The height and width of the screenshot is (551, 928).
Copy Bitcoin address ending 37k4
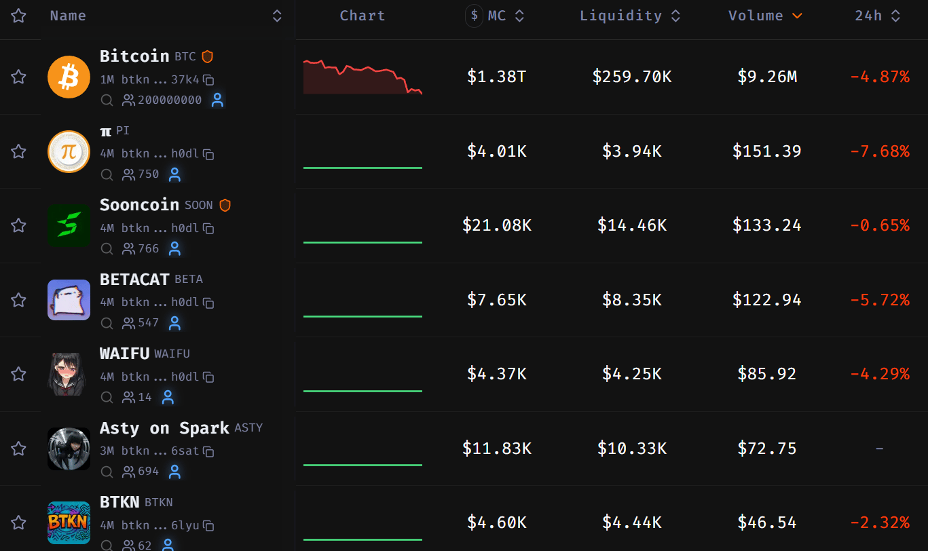(209, 79)
